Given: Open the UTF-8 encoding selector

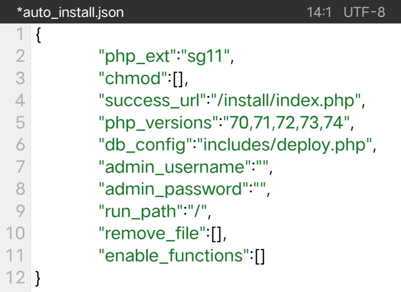Looking at the screenshot, I should 364,12.
